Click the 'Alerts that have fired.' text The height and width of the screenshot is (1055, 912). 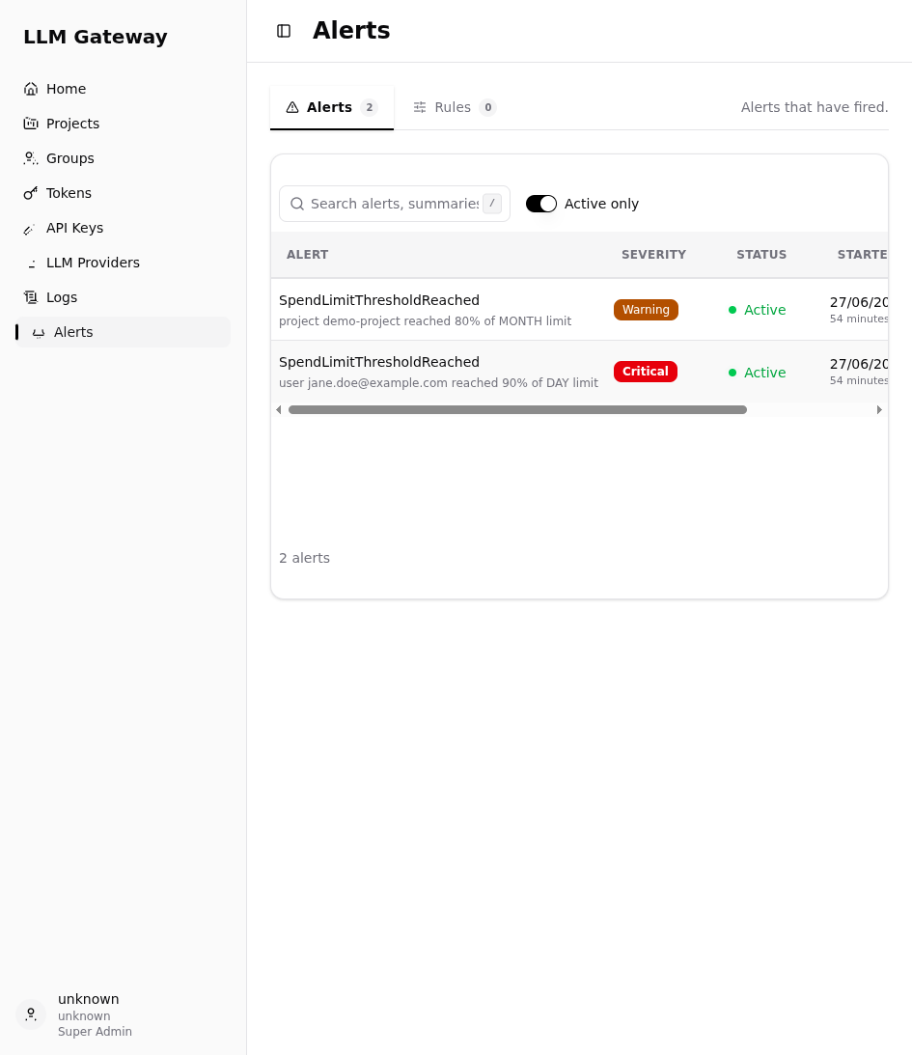pyautogui.click(x=815, y=108)
